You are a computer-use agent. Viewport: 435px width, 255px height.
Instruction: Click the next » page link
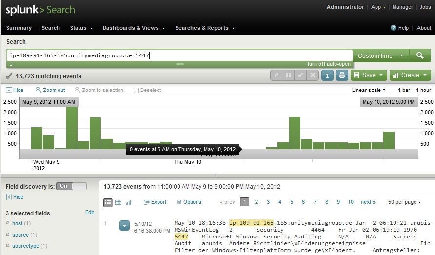[368, 202]
